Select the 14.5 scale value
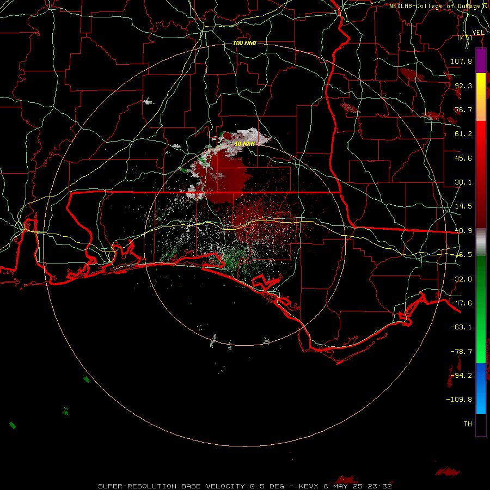 (x=463, y=206)
